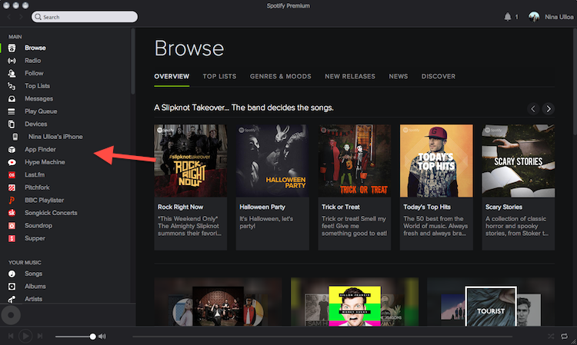This screenshot has height=345, width=577.
Task: Open Nina Ulloa profile avatar
Action: pos(534,17)
